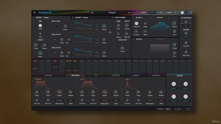The width and height of the screenshot is (221, 124).
Task: Switch to the SYNTH view
Action: tap(152, 12)
